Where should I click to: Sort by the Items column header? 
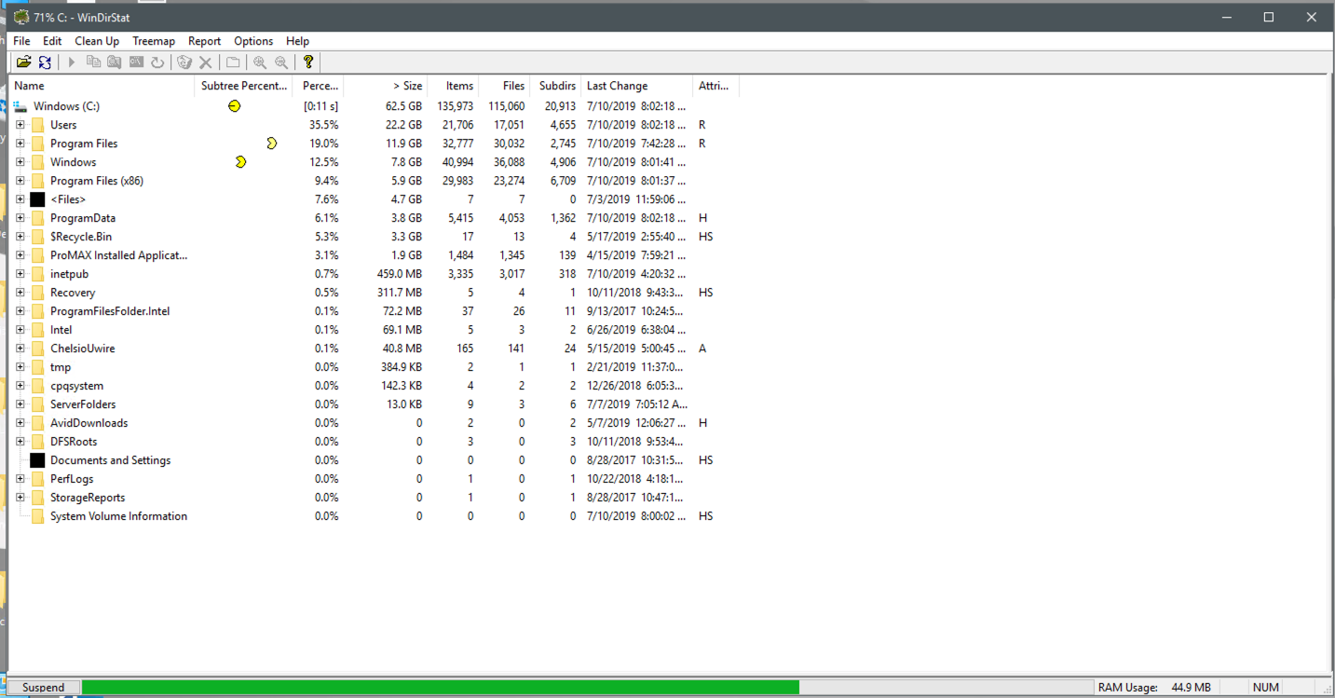coord(453,86)
